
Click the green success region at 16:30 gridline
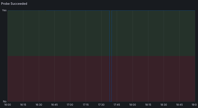pyautogui.click(x=39, y=33)
